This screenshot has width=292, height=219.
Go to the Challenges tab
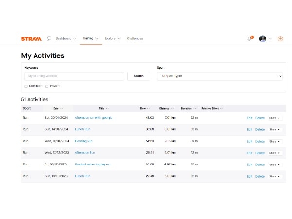coord(135,39)
